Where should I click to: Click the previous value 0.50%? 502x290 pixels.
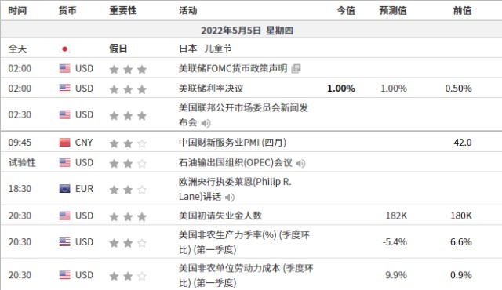click(x=458, y=89)
